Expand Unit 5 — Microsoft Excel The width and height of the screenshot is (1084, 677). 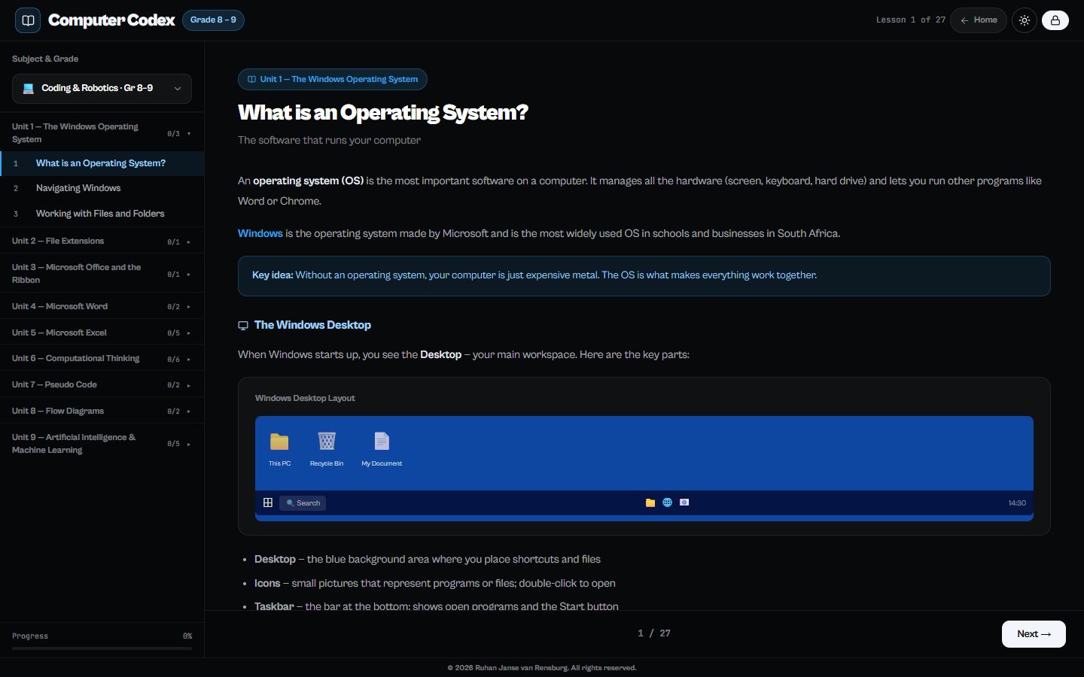[102, 332]
